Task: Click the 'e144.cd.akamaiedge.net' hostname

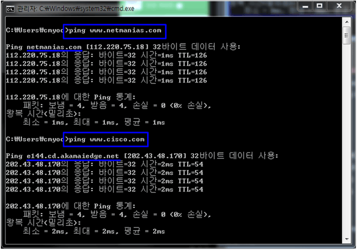Action: 73,156
